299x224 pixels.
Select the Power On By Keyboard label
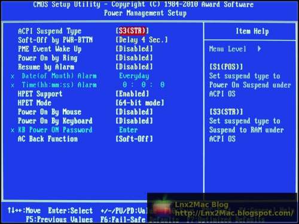[x=55, y=121]
